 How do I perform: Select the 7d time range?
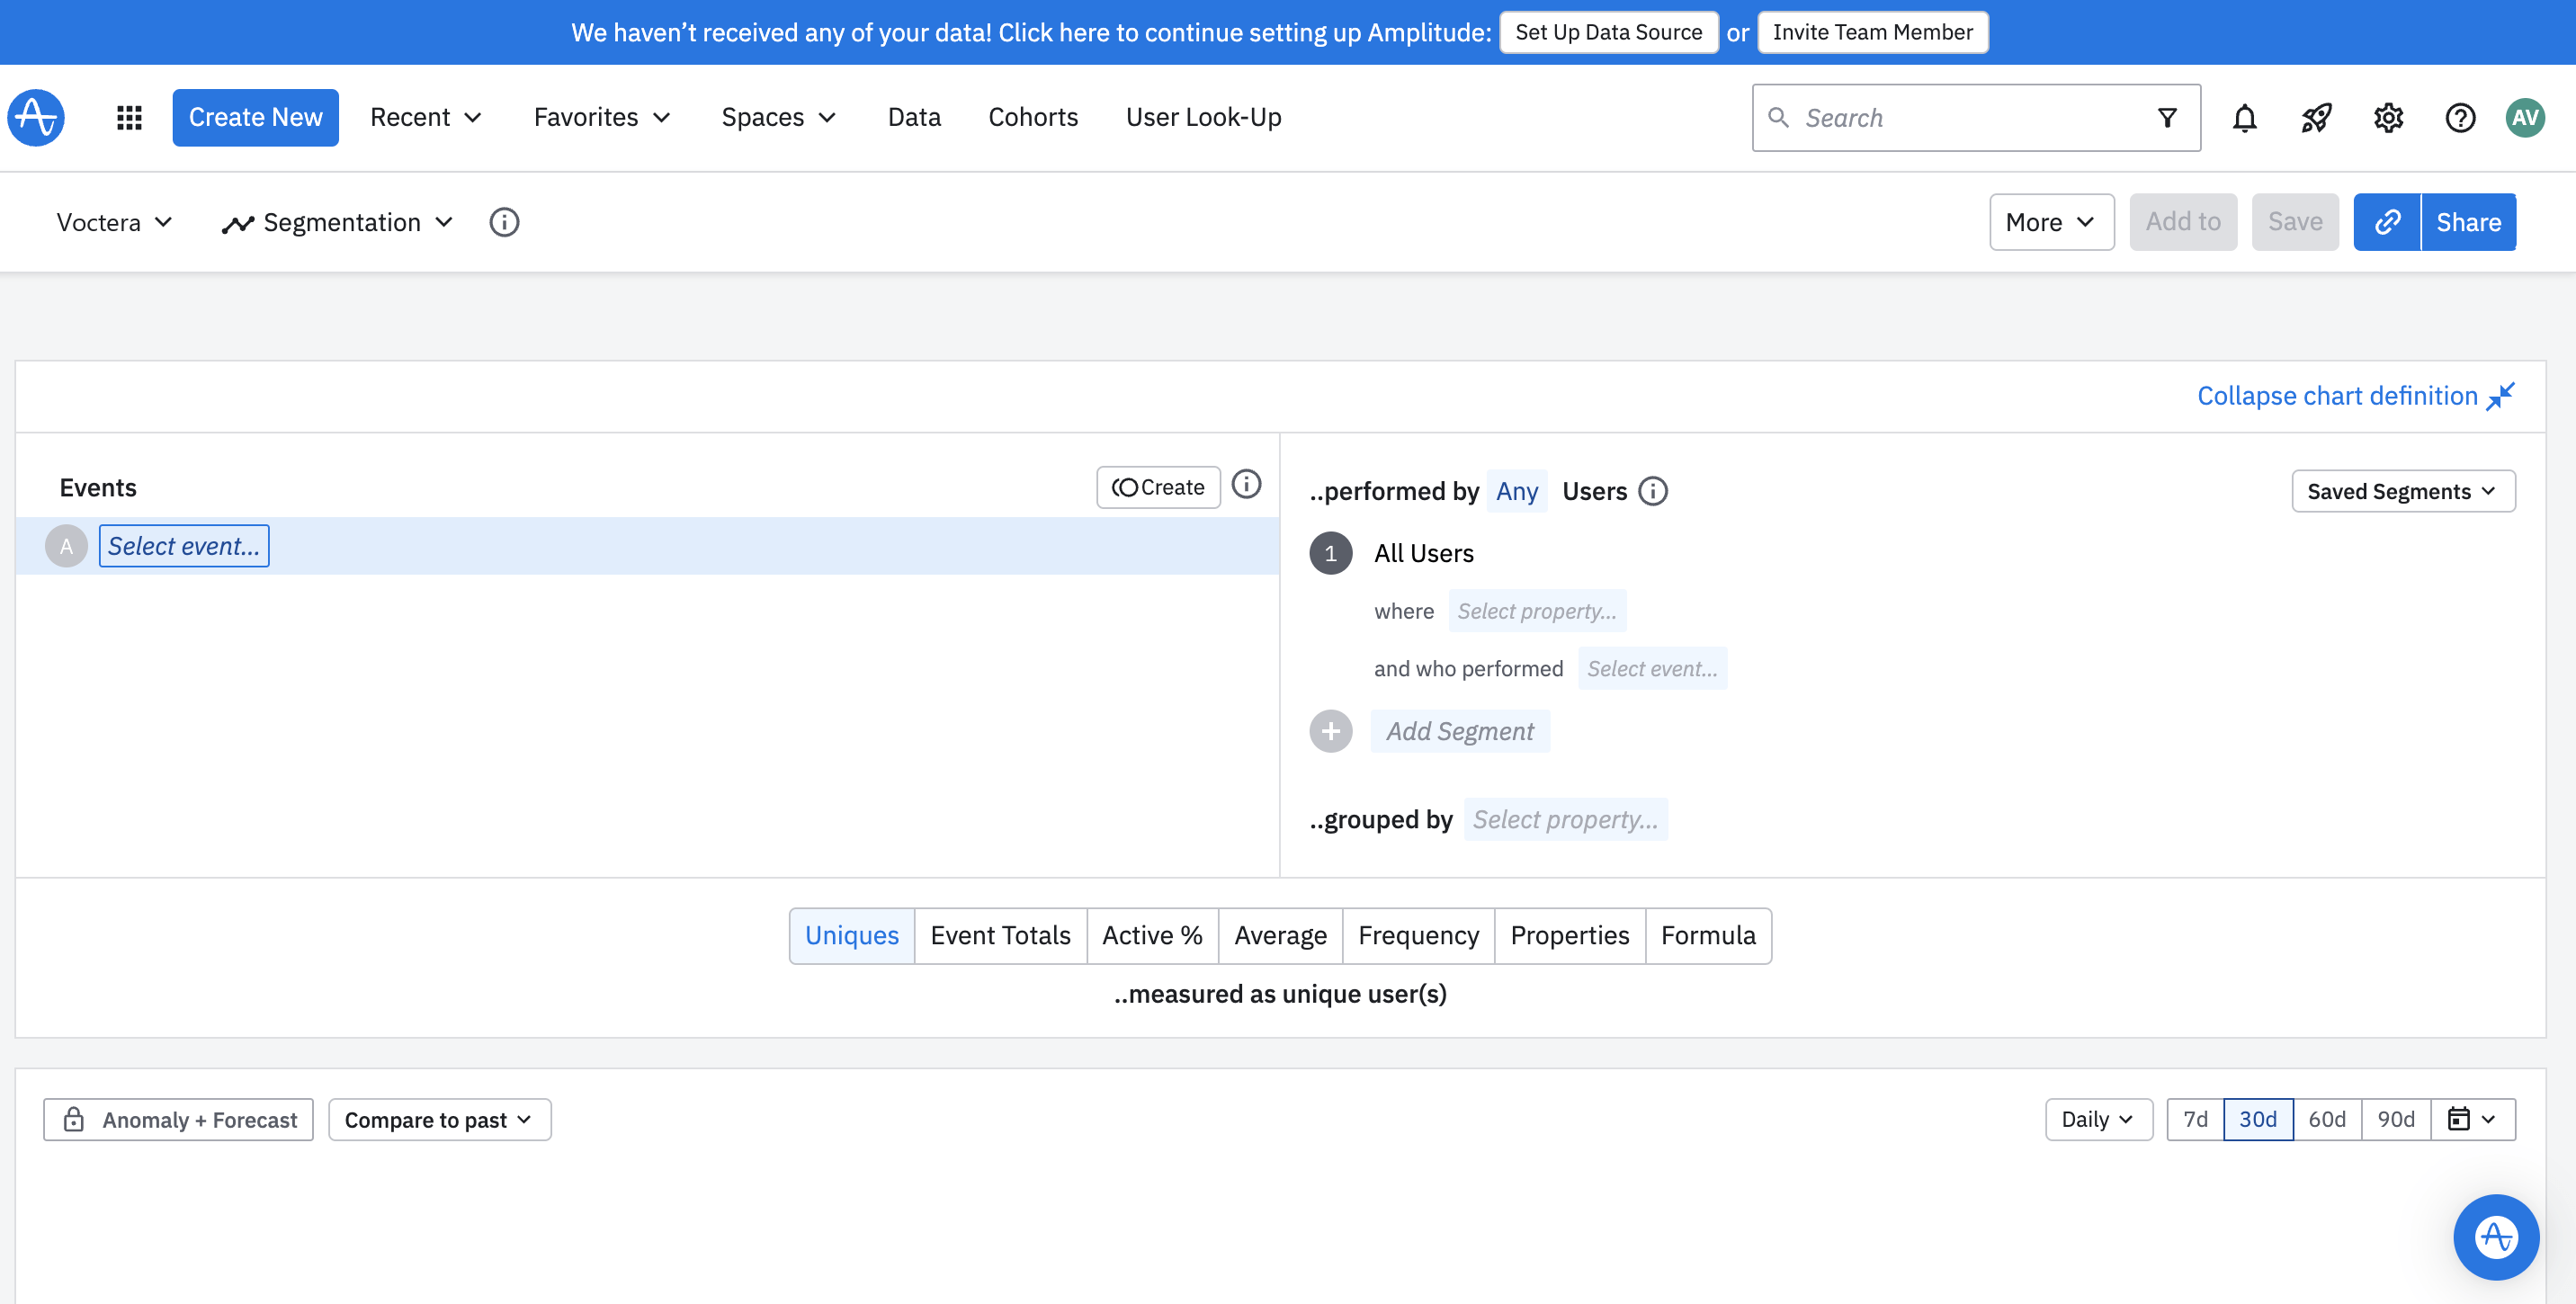click(x=2195, y=1119)
